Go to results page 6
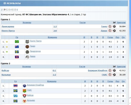Screen dimensions: 131x105 17,9
